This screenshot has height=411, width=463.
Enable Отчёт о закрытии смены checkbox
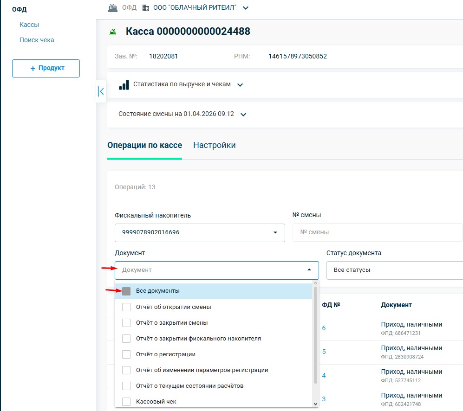pos(126,323)
